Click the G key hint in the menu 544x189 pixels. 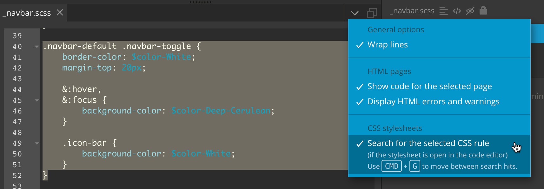415,166
